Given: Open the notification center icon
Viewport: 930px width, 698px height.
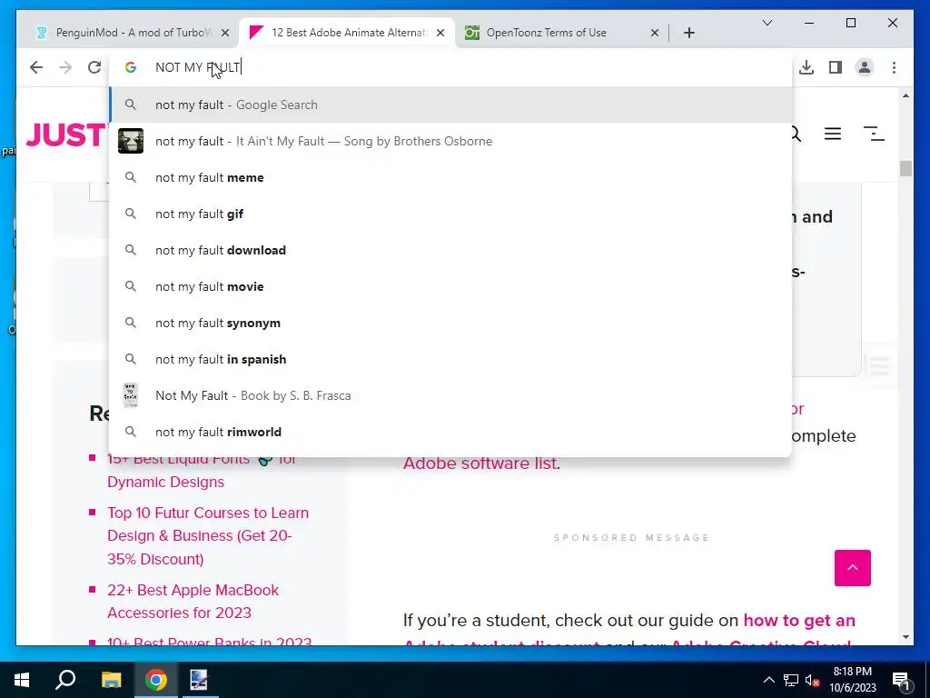Looking at the screenshot, I should click(x=900, y=680).
